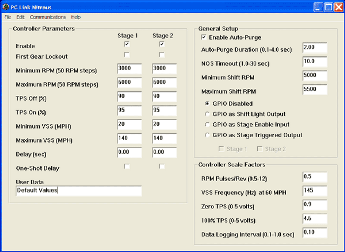
Task: Select the GPIO Disabled radio button
Action: click(x=207, y=104)
